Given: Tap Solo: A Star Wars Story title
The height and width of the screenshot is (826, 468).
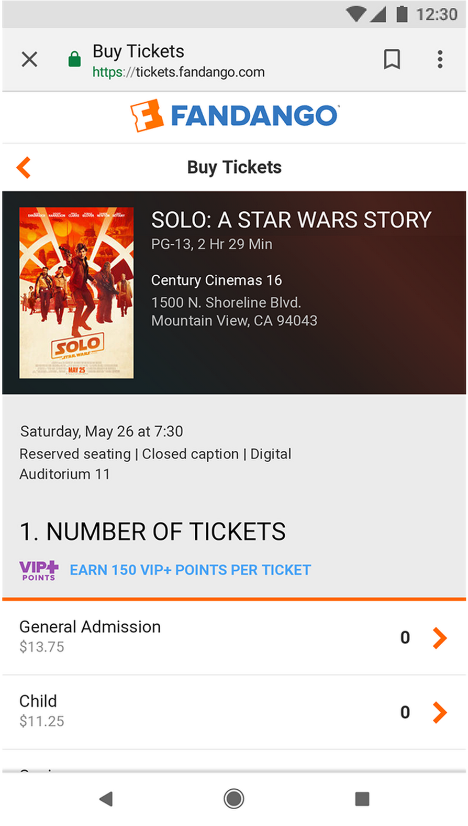Looking at the screenshot, I should (291, 220).
